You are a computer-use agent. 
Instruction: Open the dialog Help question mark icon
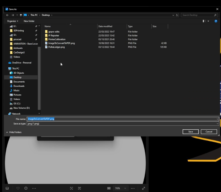(216, 21)
